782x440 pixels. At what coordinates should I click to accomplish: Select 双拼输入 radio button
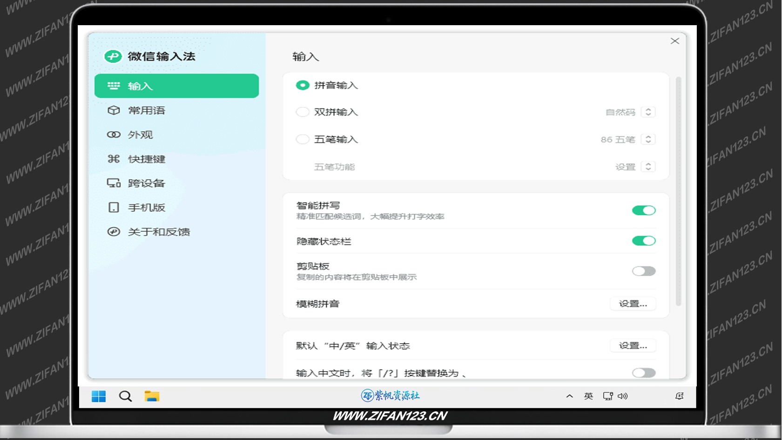click(x=303, y=112)
